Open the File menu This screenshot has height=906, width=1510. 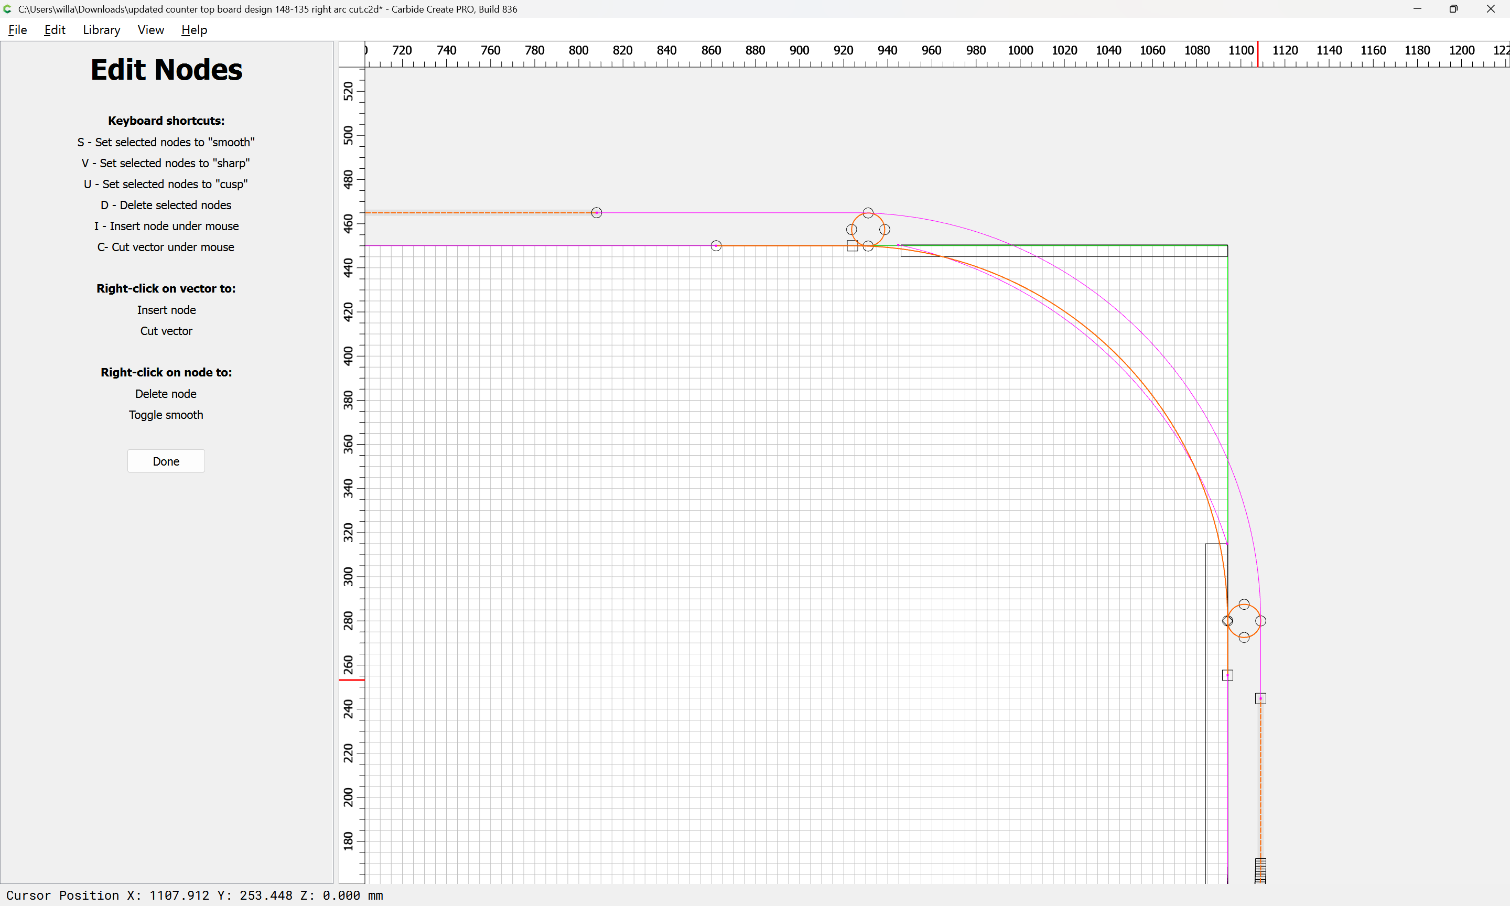click(17, 30)
